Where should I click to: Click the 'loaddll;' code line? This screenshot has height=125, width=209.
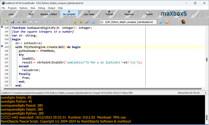coord(29,58)
